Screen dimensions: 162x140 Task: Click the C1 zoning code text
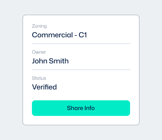(x=83, y=35)
